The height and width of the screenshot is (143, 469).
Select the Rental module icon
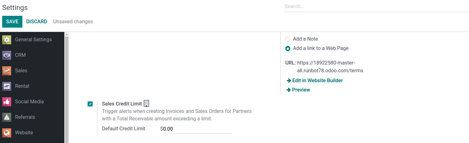[x=7, y=86]
